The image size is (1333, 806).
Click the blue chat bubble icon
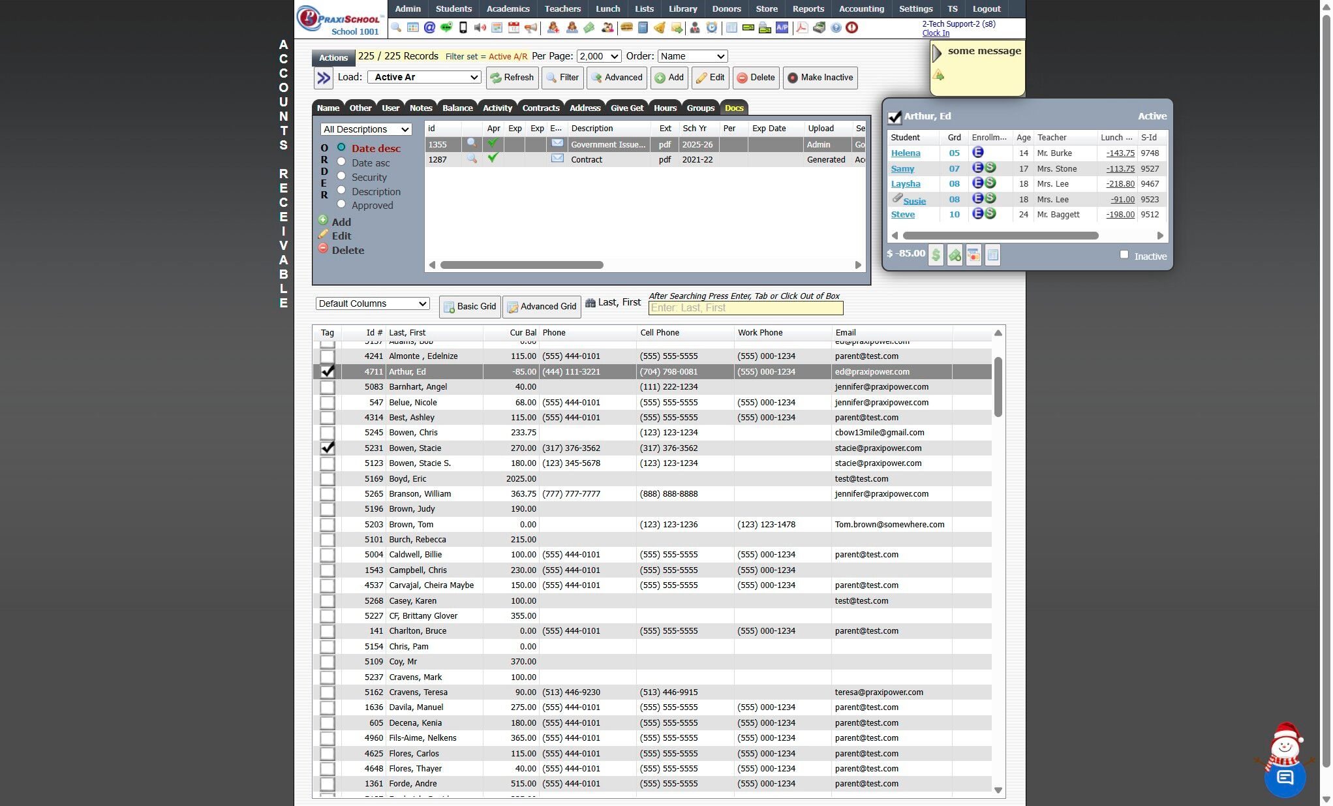coord(1285,777)
